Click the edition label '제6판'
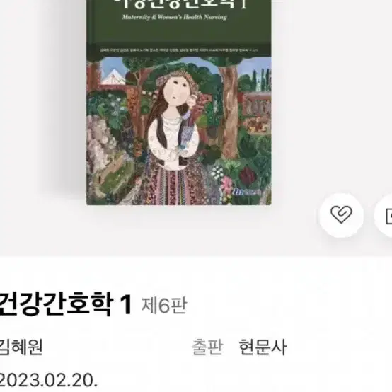Screen dimensions: 392x392 [164, 306]
